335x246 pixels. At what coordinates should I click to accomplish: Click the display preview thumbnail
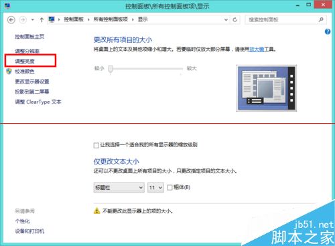coord(267,88)
